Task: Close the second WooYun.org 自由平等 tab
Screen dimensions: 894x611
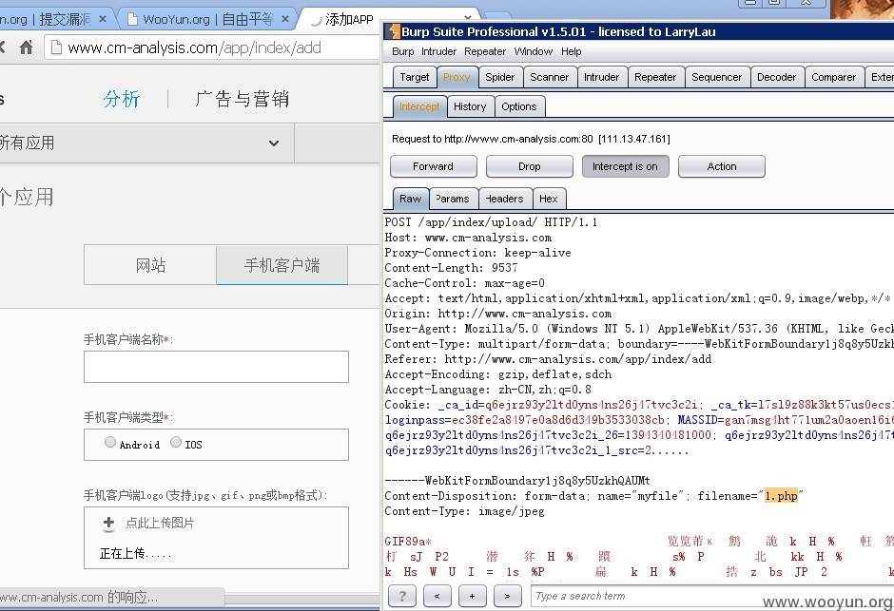Action: pyautogui.click(x=285, y=19)
